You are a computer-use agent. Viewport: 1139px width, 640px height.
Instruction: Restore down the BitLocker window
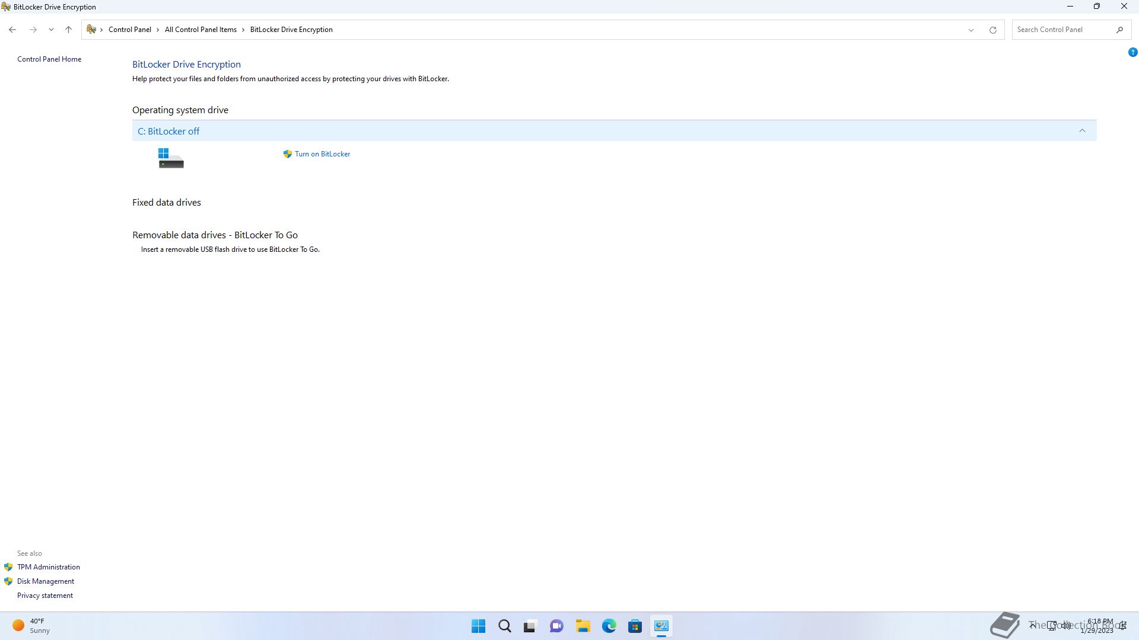pyautogui.click(x=1097, y=7)
